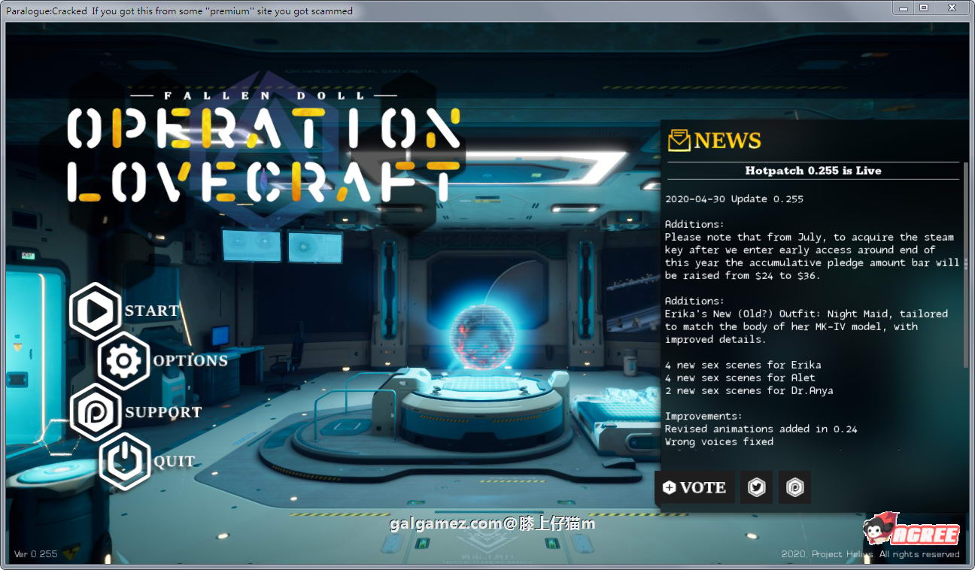This screenshot has height=570, width=975.
Task: Click the Patreon hexagon icon beside Support
Action: [x=96, y=412]
